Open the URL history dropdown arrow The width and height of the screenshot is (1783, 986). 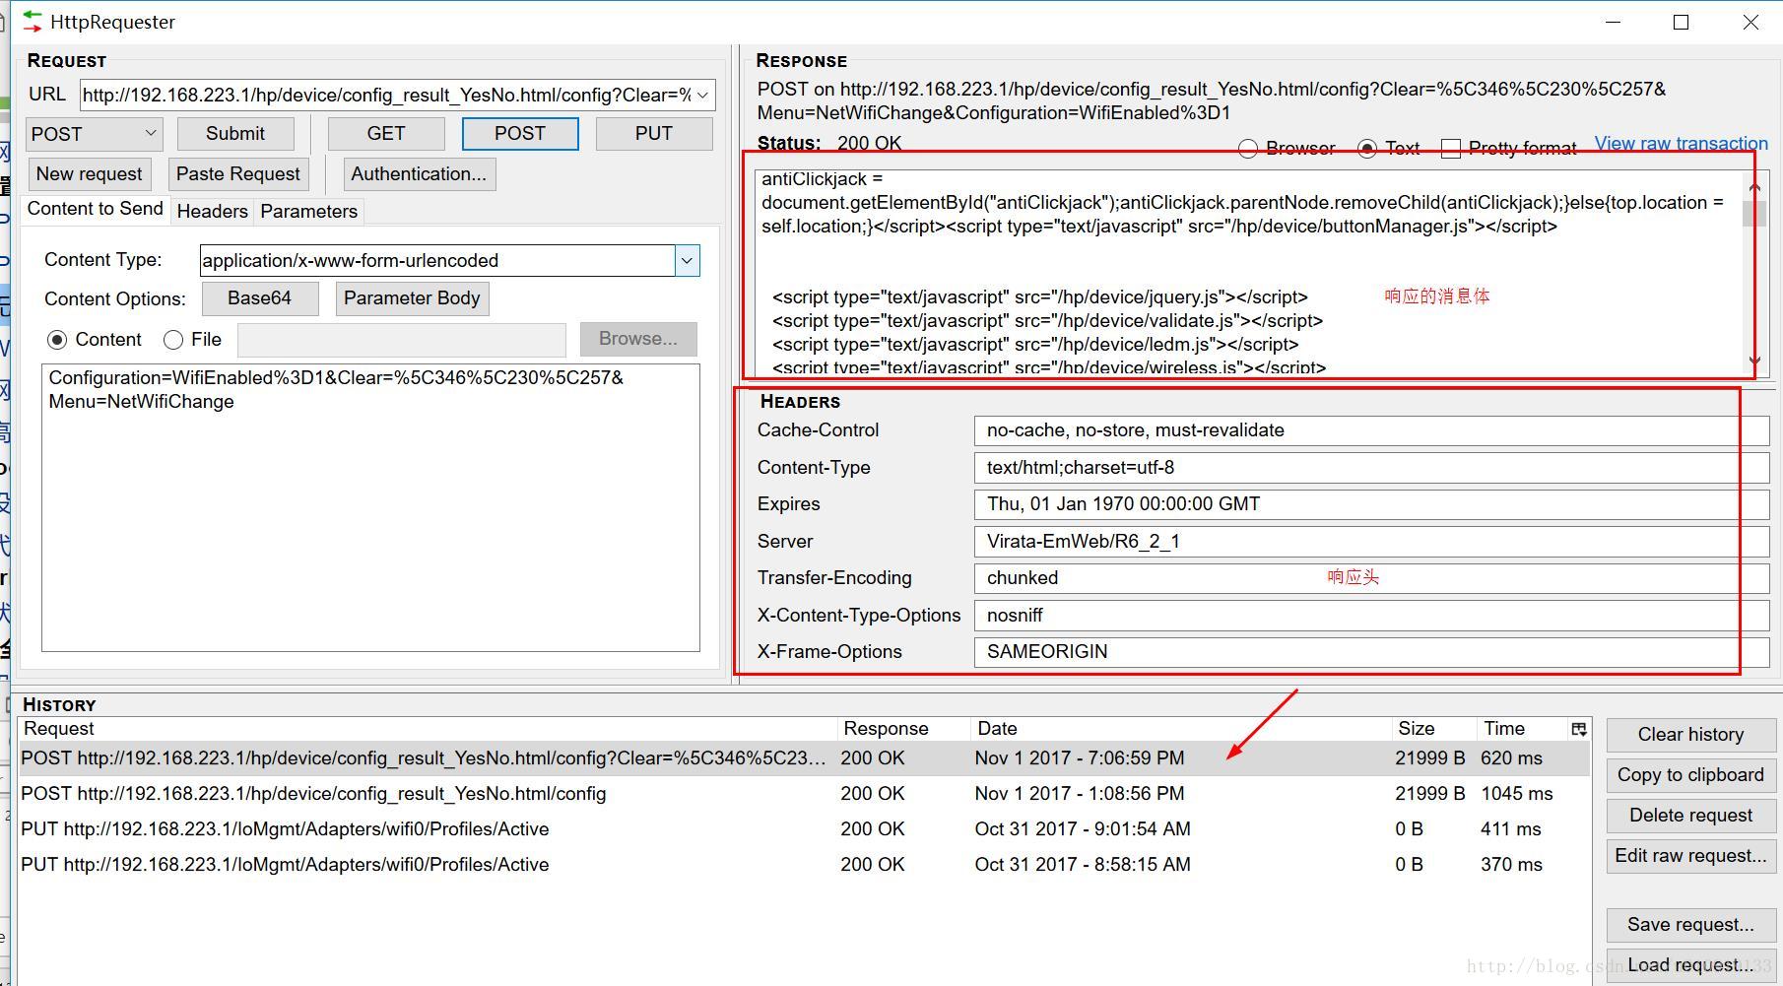click(x=702, y=96)
